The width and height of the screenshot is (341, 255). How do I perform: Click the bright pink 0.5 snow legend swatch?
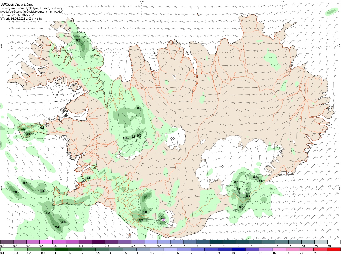[46, 242]
